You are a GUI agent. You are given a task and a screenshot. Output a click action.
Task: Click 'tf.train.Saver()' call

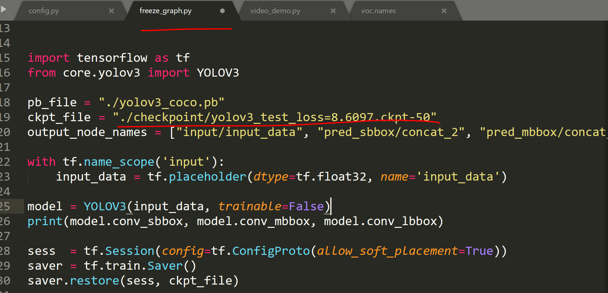[140, 266]
